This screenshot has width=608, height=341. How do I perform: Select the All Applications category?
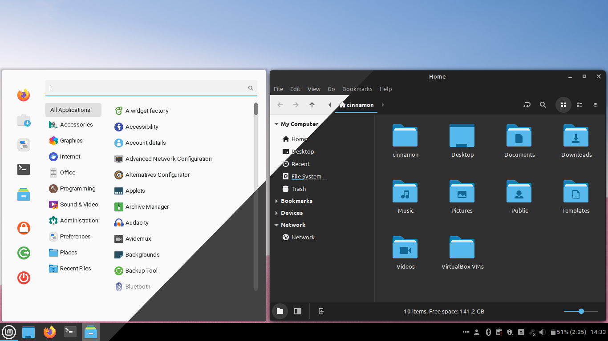73,110
